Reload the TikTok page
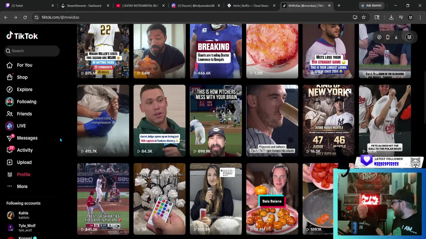The image size is (426, 239). pos(25,17)
